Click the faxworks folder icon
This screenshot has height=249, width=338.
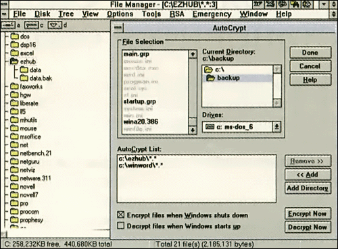pyautogui.click(x=15, y=86)
